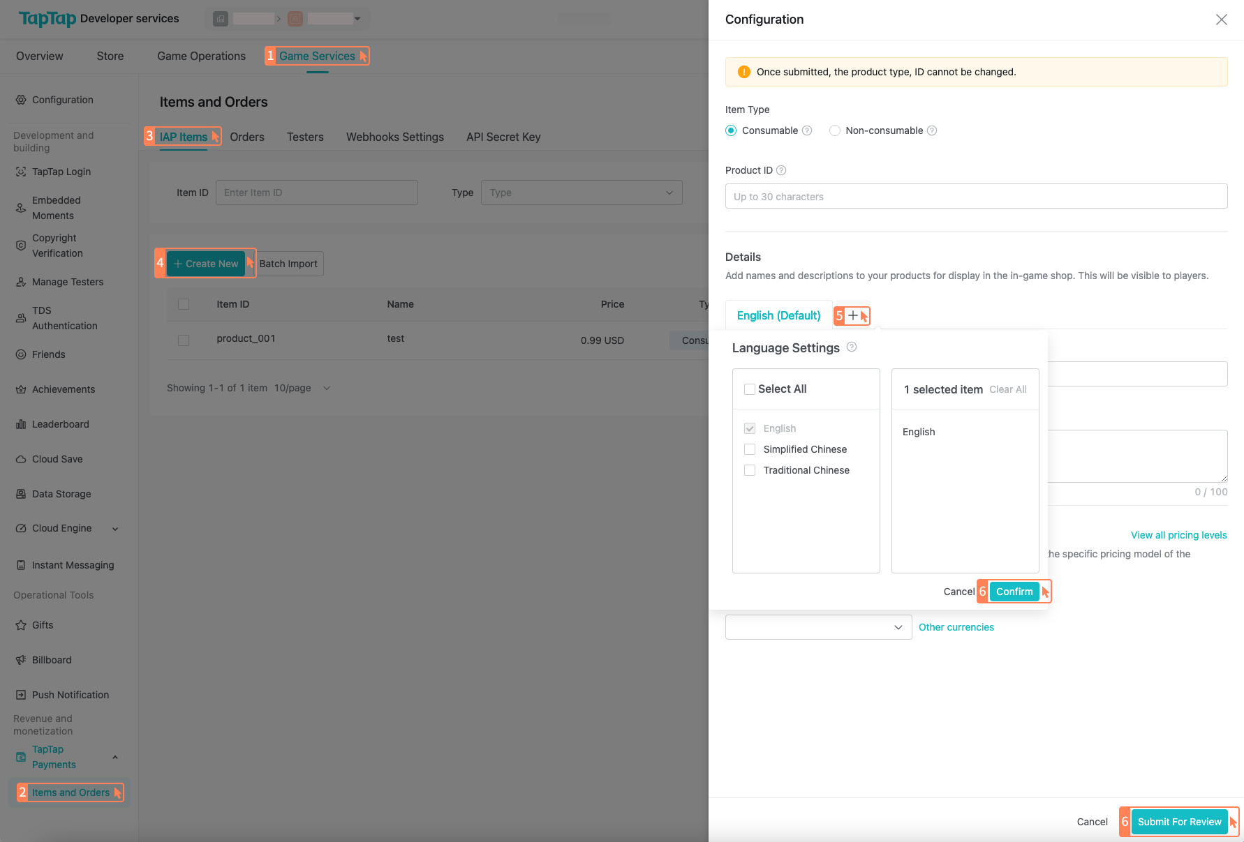The height and width of the screenshot is (842, 1244).
Task: Open View all pricing levels link
Action: tap(1179, 535)
